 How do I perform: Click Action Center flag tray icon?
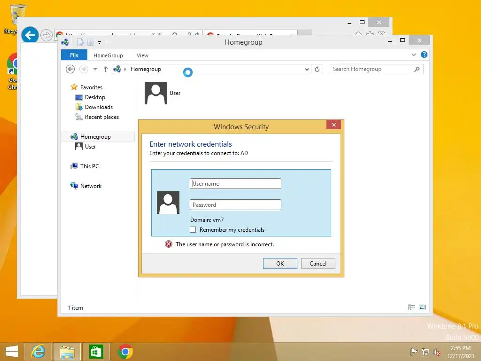(414, 352)
